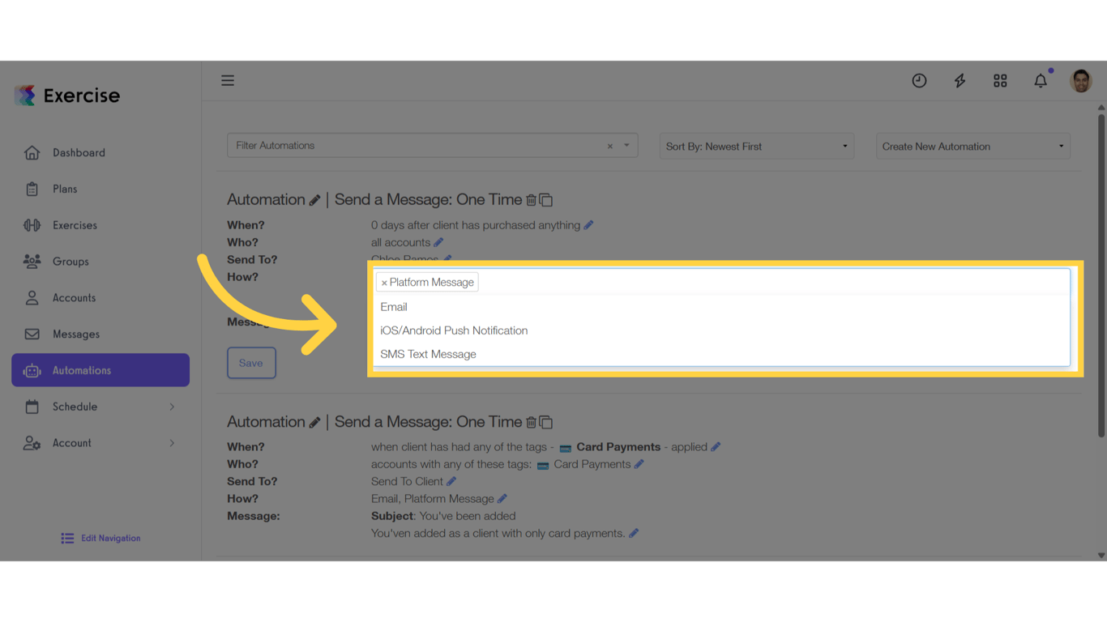1107x622 pixels.
Task: Delete the first Send a Message automation
Action: (x=532, y=199)
